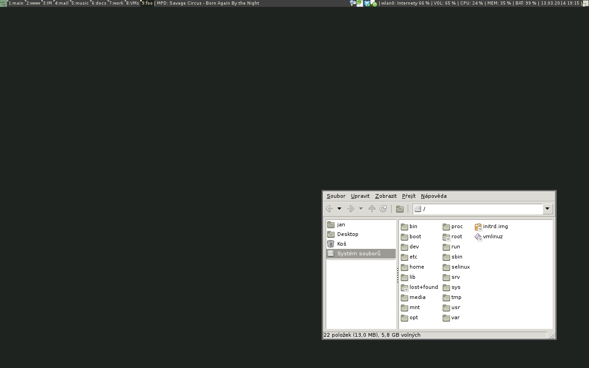The width and height of the screenshot is (589, 368).
Task: Click the BAT: 99 % indicator
Action: pyautogui.click(x=525, y=3)
